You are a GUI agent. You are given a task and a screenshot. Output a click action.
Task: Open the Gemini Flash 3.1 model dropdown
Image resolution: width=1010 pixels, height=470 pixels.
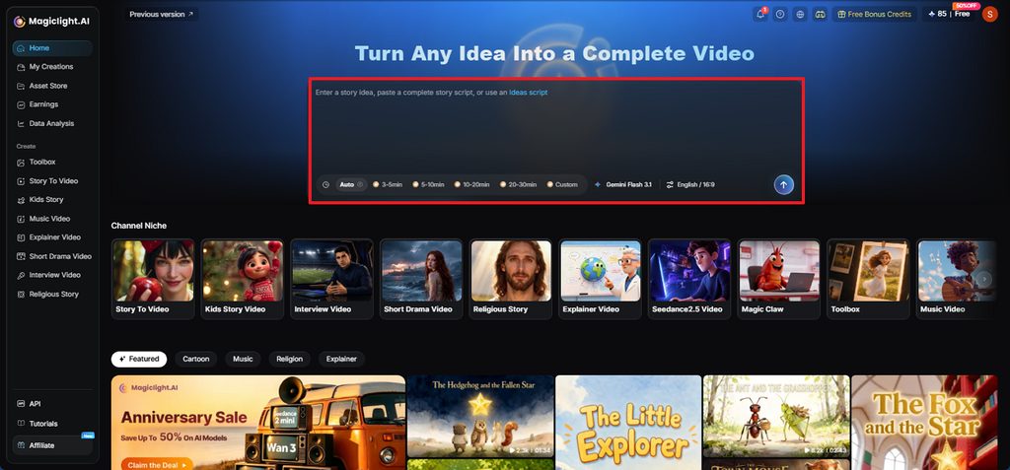coord(623,185)
